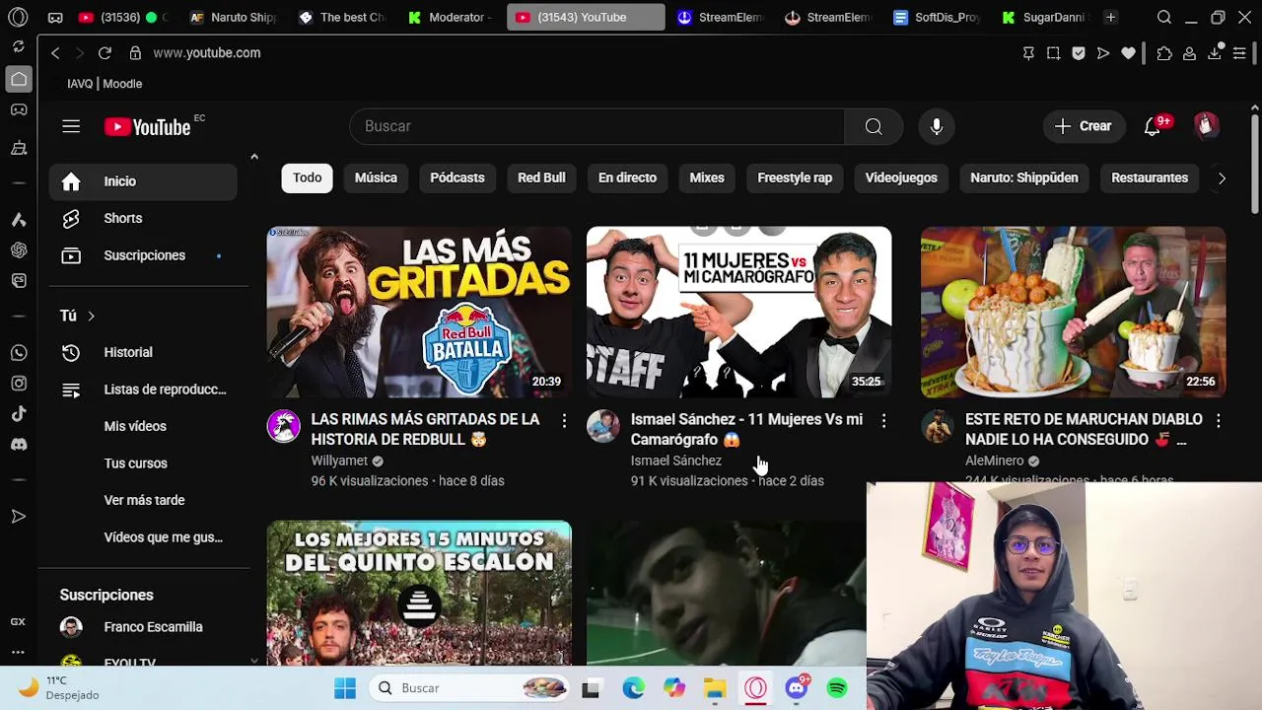The image size is (1262, 710).
Task: Take a snapshot with the toolbar capture icon
Action: tap(1053, 53)
